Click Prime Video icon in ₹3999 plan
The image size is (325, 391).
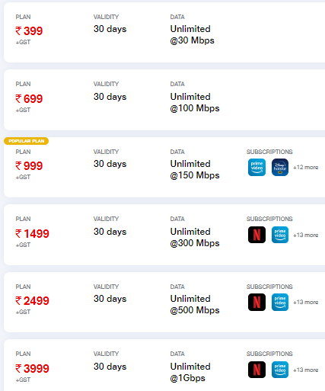tap(280, 370)
